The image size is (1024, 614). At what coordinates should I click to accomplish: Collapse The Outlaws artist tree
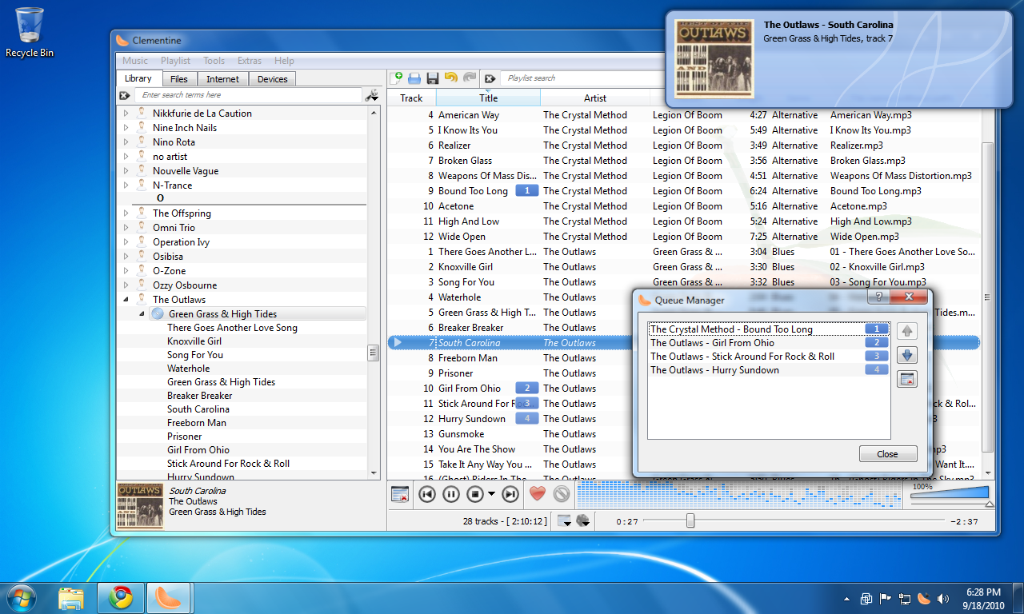126,300
